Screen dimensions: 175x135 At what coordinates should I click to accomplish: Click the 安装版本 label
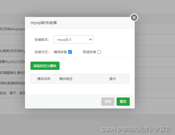pos(42,40)
